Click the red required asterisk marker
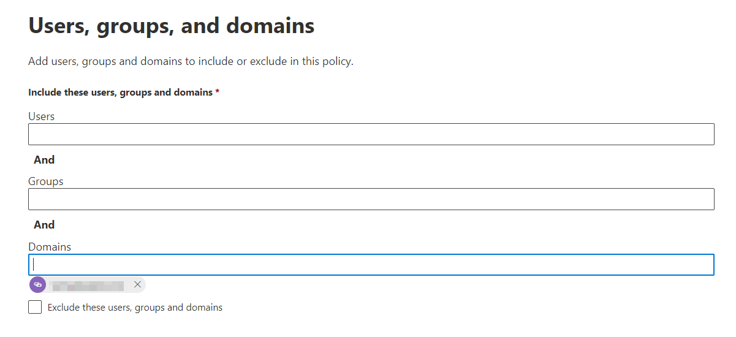 tap(217, 92)
